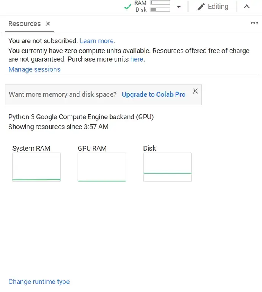Open Change runtime type

click(39, 282)
